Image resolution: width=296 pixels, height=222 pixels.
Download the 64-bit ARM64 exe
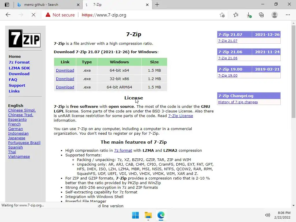65,87
